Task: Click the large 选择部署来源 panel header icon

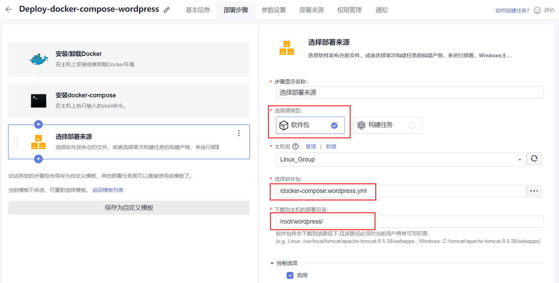Action: 287,48
